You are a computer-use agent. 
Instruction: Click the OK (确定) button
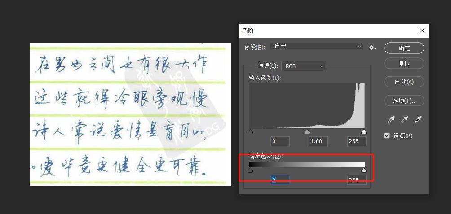(404, 48)
